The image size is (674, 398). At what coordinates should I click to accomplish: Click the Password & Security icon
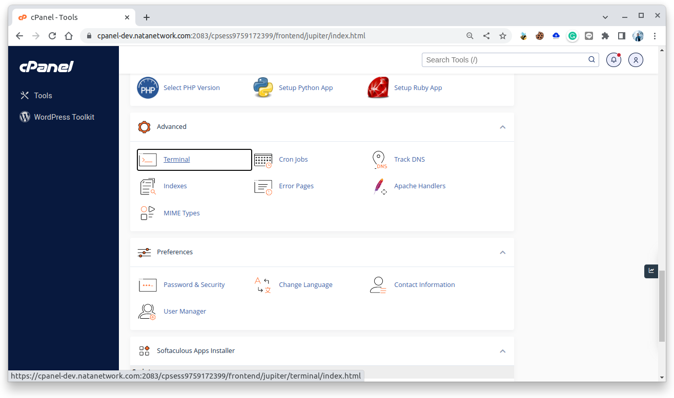click(148, 285)
